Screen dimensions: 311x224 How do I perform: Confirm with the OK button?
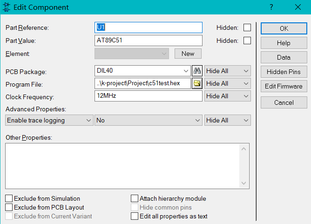coord(284,28)
